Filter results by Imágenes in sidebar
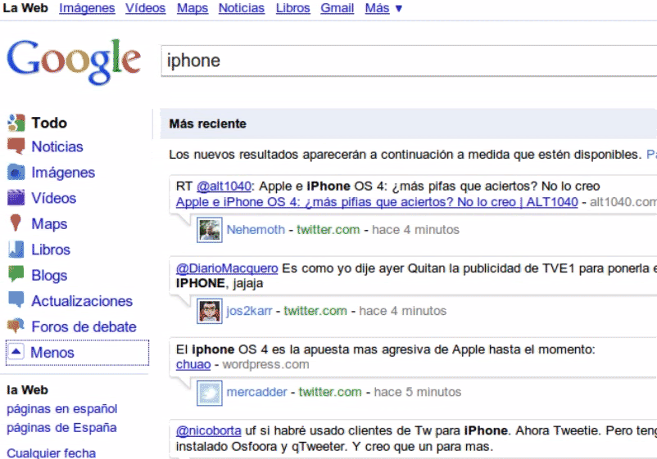This screenshot has width=657, height=459. tap(63, 173)
